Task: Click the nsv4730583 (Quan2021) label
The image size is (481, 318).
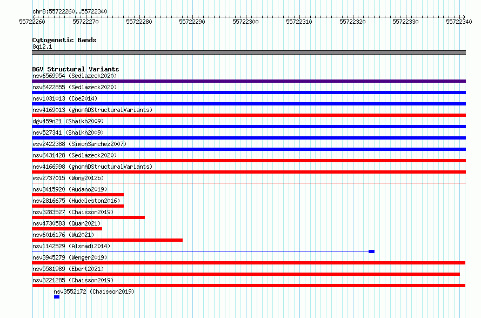Action: (66, 223)
